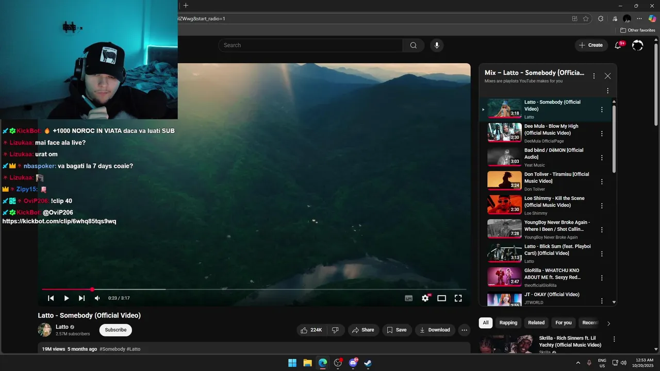
Task: Open Discord from the taskbar
Action: pyautogui.click(x=353, y=363)
